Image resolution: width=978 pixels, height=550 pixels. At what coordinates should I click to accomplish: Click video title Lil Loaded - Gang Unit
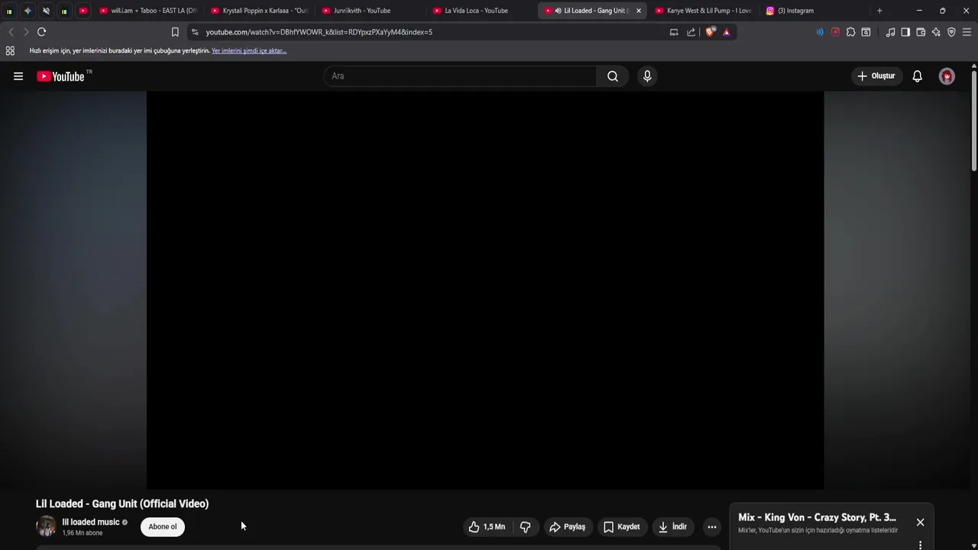pyautogui.click(x=122, y=503)
